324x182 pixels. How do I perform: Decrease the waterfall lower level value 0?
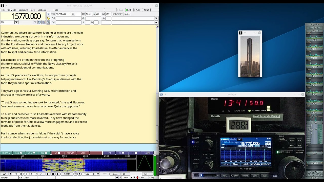(10, 174)
